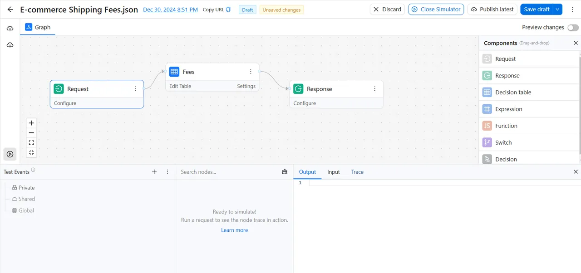Open the Response node three-dot menu
The width and height of the screenshot is (581, 273).
[x=375, y=89]
